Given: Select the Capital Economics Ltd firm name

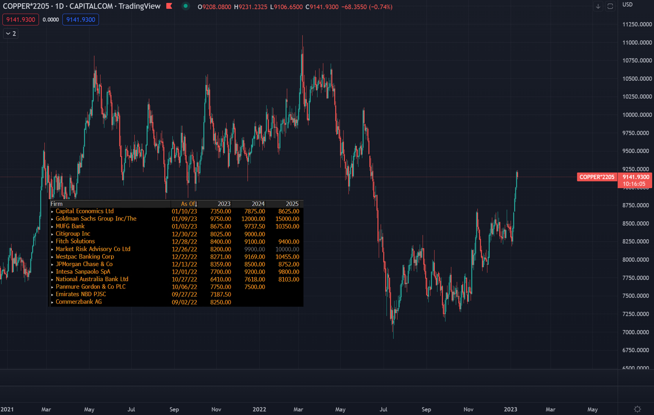Looking at the screenshot, I should point(85,211).
